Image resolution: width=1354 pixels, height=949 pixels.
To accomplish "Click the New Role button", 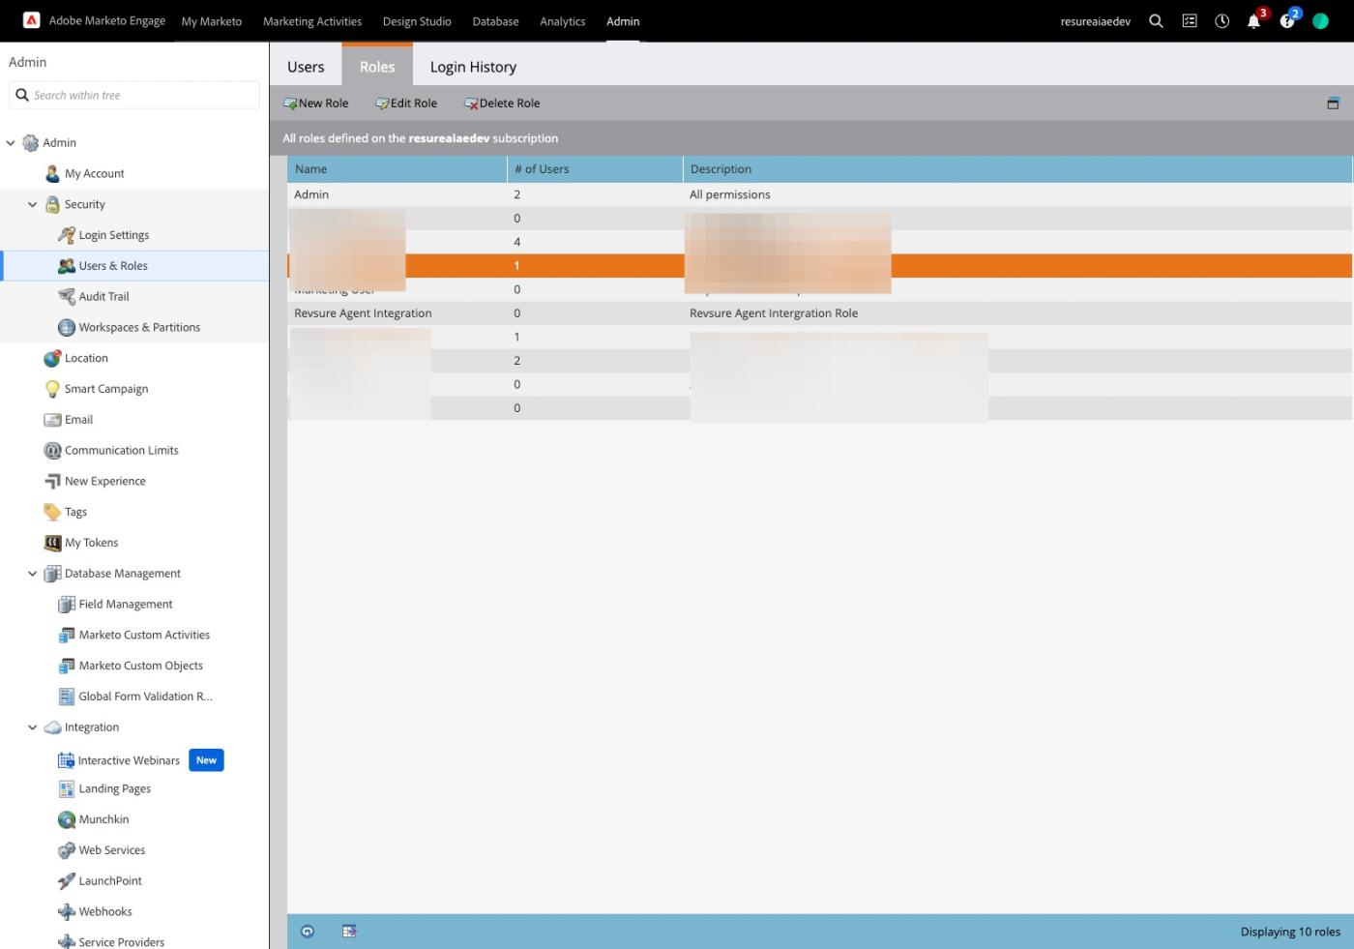I will (315, 104).
